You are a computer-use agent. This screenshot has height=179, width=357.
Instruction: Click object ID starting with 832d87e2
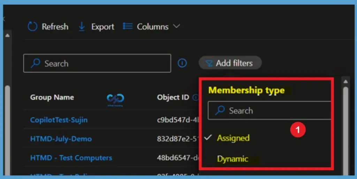pyautogui.click(x=178, y=139)
